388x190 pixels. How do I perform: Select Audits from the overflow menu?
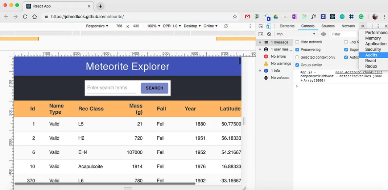[373, 55]
